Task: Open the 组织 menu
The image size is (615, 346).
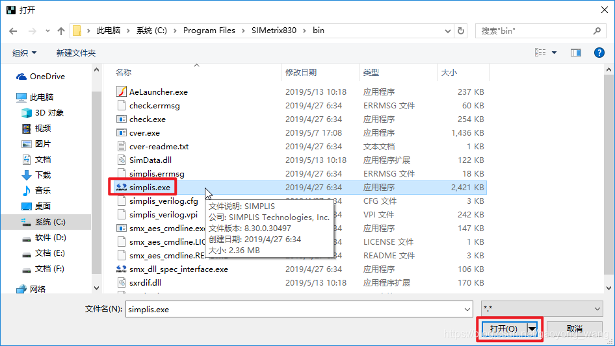Action: 24,53
